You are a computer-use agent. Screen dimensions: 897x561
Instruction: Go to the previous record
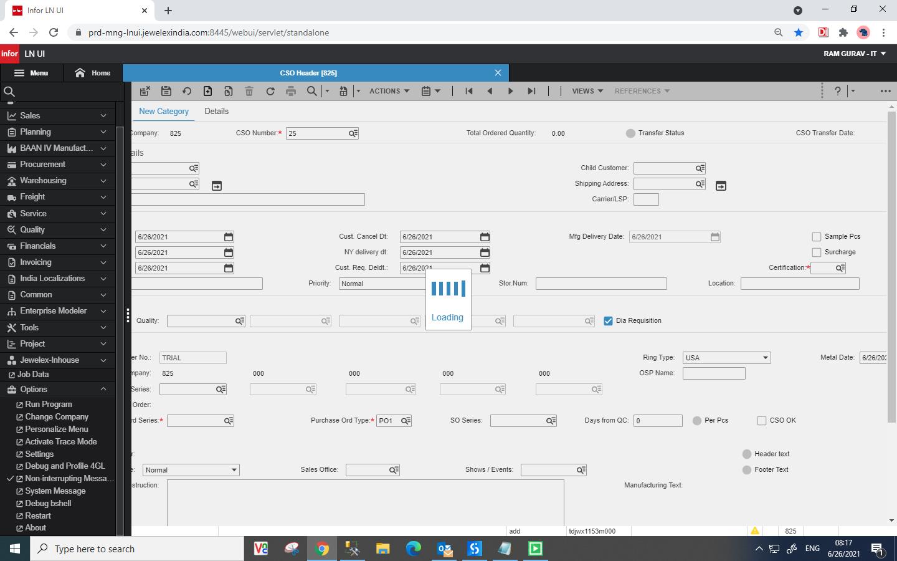pyautogui.click(x=490, y=91)
